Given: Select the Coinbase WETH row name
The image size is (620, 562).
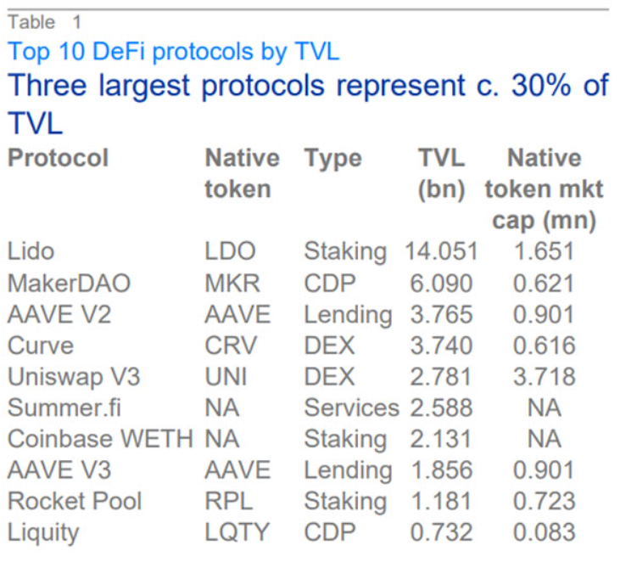Looking at the screenshot, I should pos(99,439).
